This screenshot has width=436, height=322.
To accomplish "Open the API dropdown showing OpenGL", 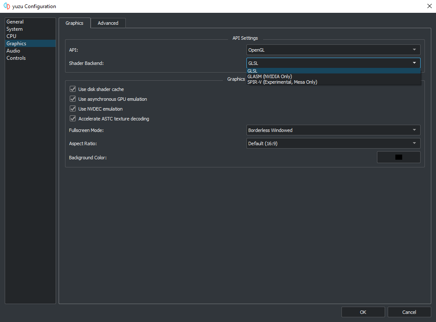I will coord(333,50).
